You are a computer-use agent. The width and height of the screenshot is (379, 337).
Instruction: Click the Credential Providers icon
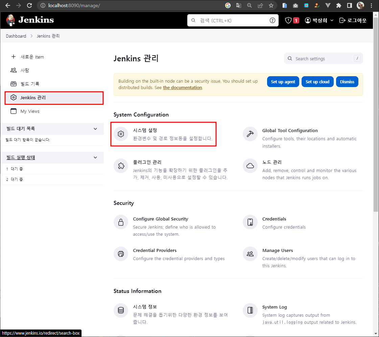click(x=121, y=254)
